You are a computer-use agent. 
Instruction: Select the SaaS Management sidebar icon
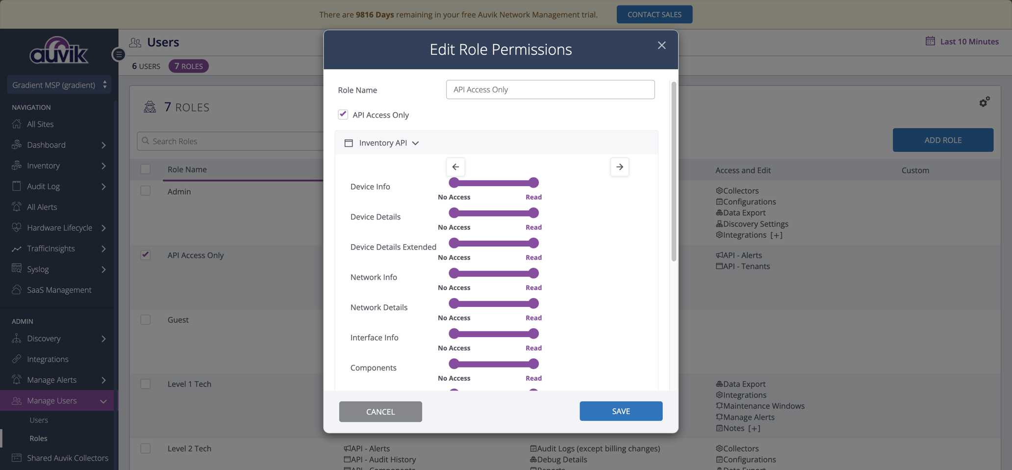16,290
